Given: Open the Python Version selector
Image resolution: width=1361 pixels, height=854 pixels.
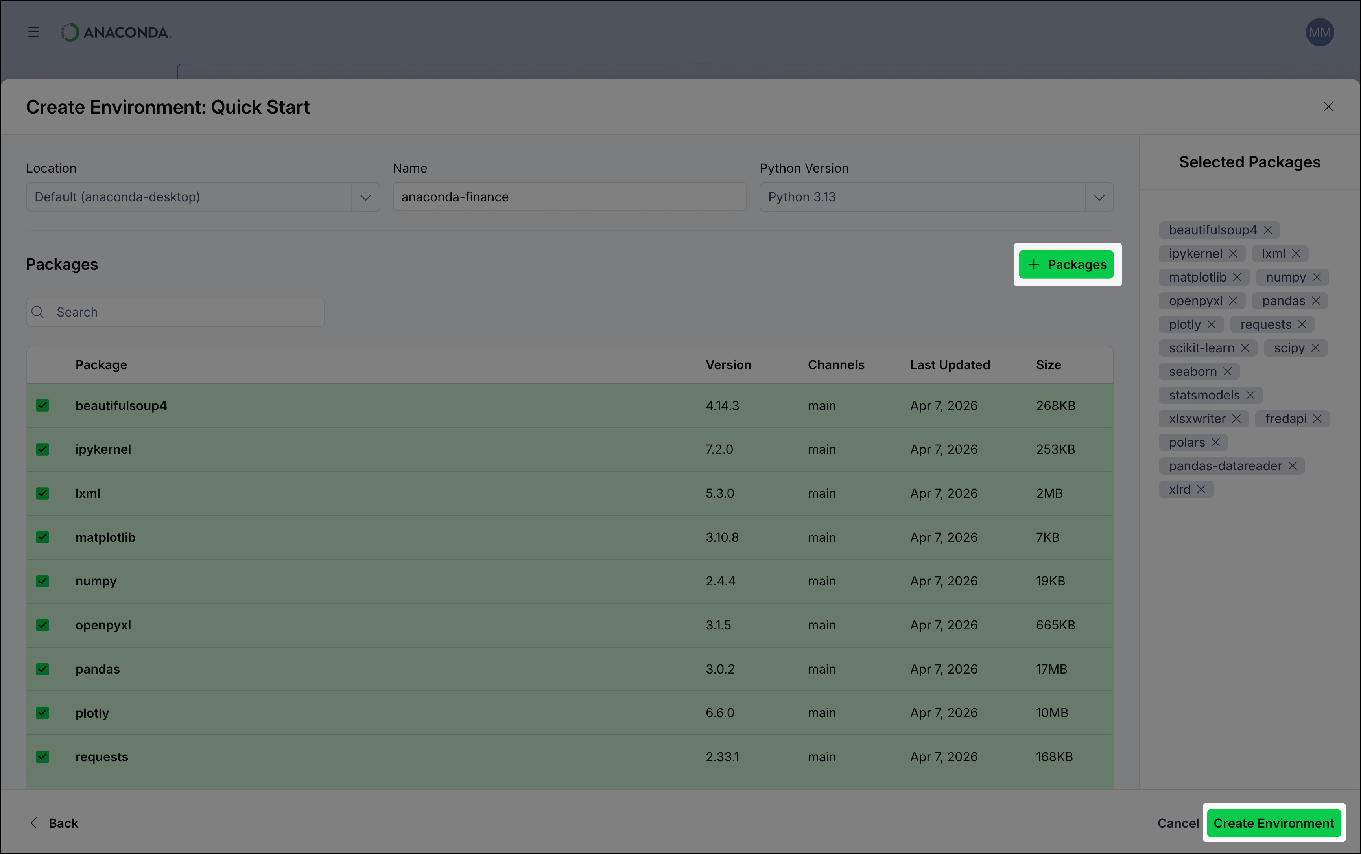Looking at the screenshot, I should click(x=1098, y=197).
